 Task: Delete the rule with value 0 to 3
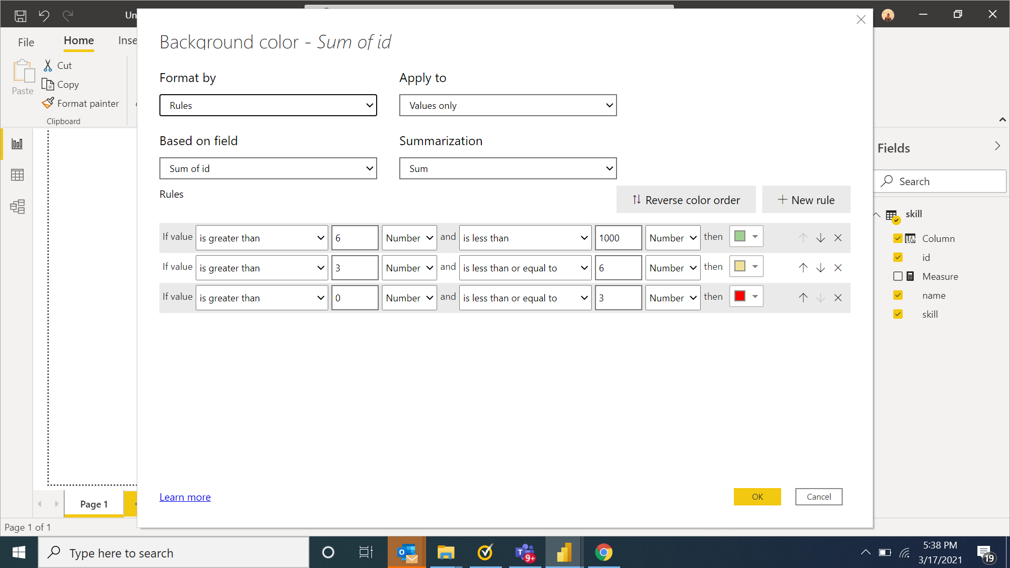click(x=838, y=298)
